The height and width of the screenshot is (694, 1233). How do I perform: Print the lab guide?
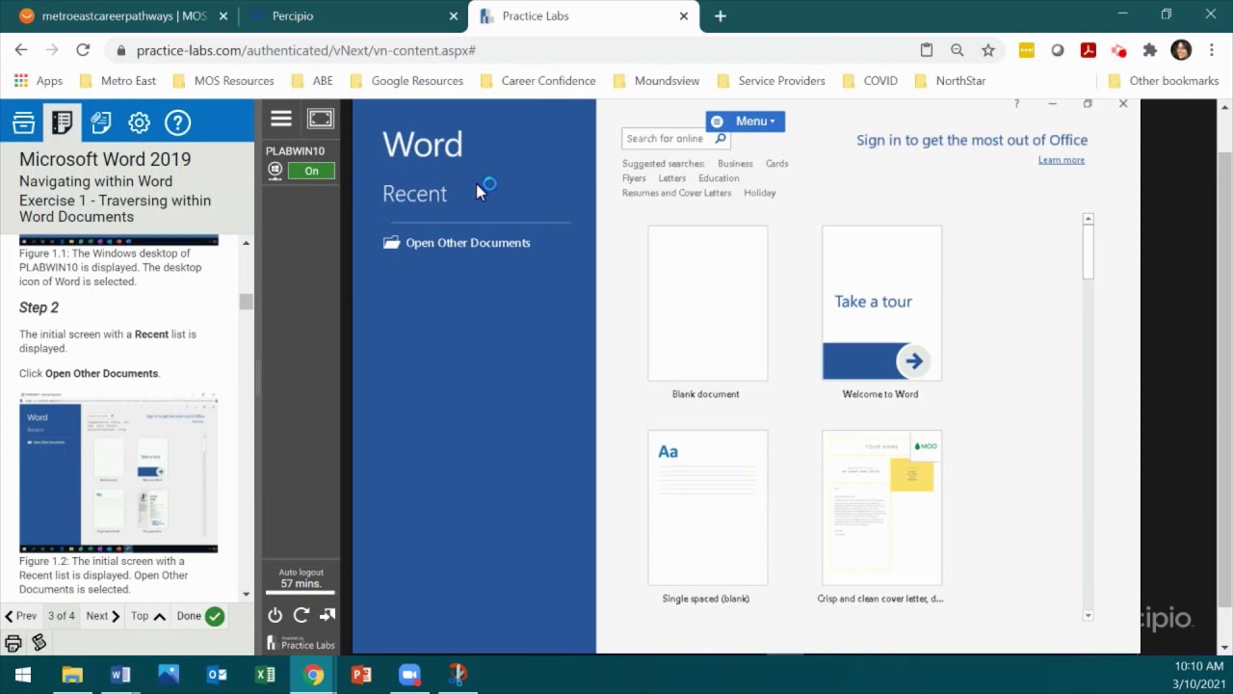(13, 642)
